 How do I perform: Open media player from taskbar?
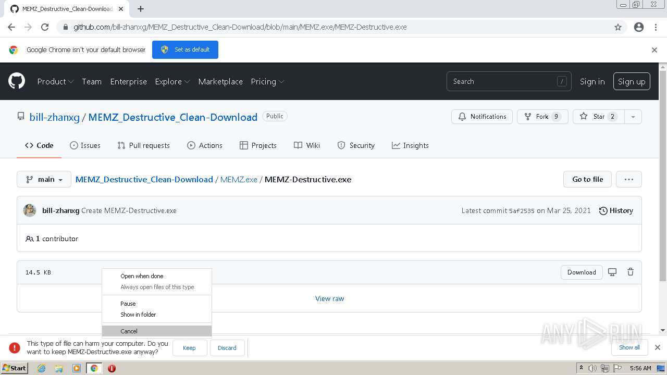77,368
